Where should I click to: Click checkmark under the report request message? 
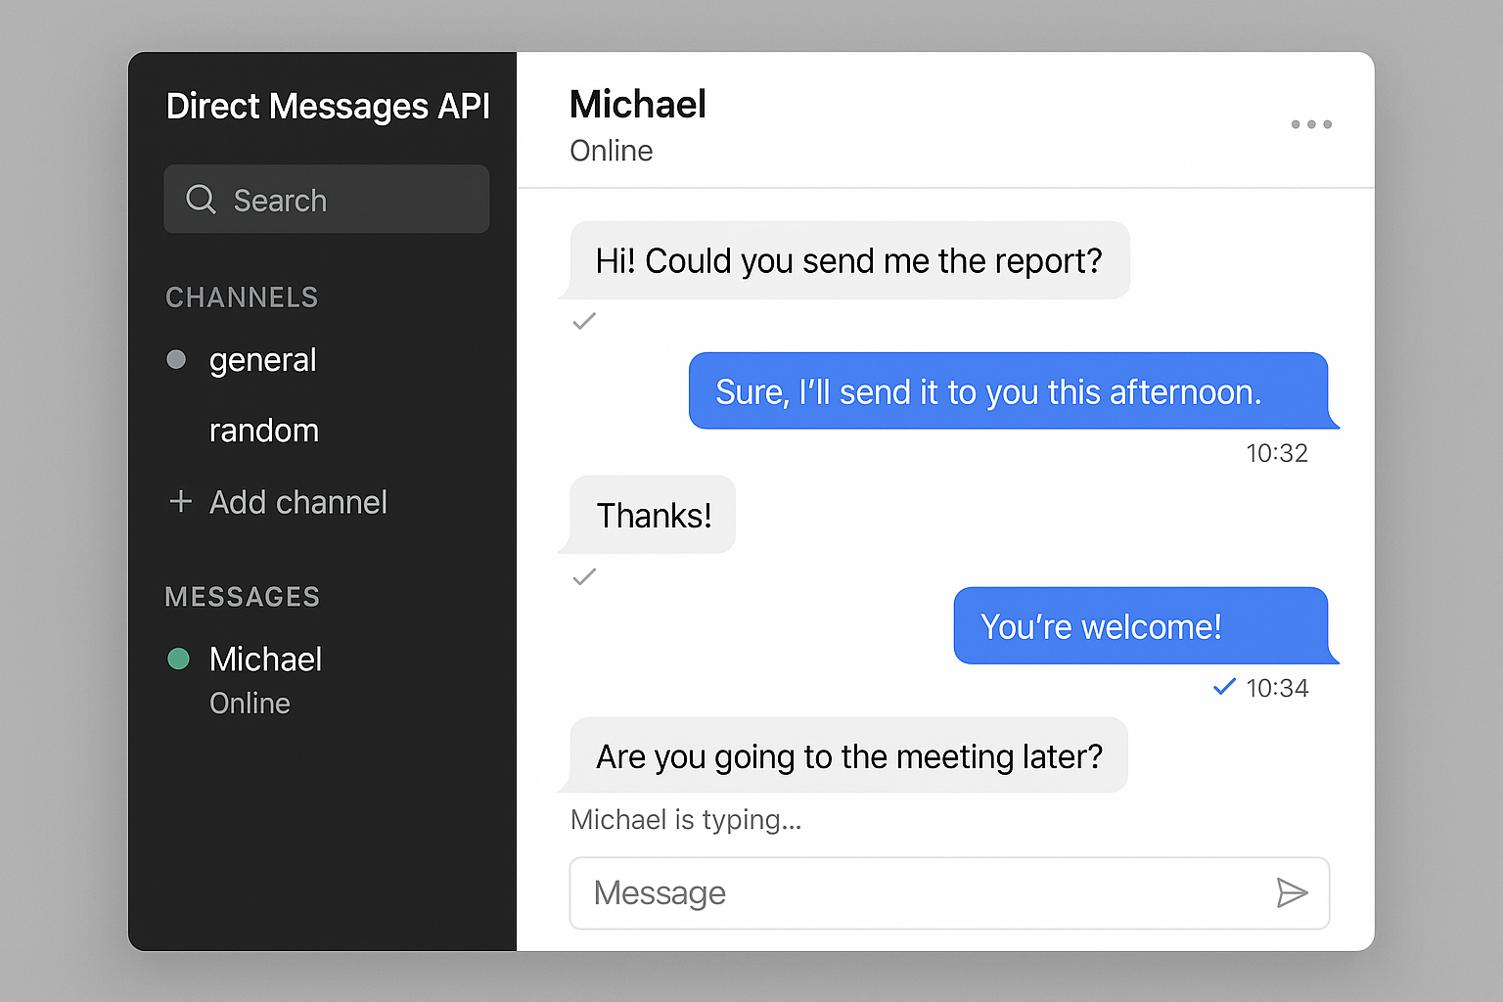pos(584,321)
